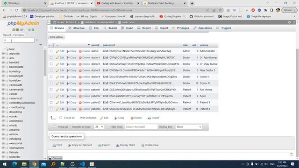Enable the Check all checkbox
This screenshot has height=168, width=299.
click(x=61, y=118)
